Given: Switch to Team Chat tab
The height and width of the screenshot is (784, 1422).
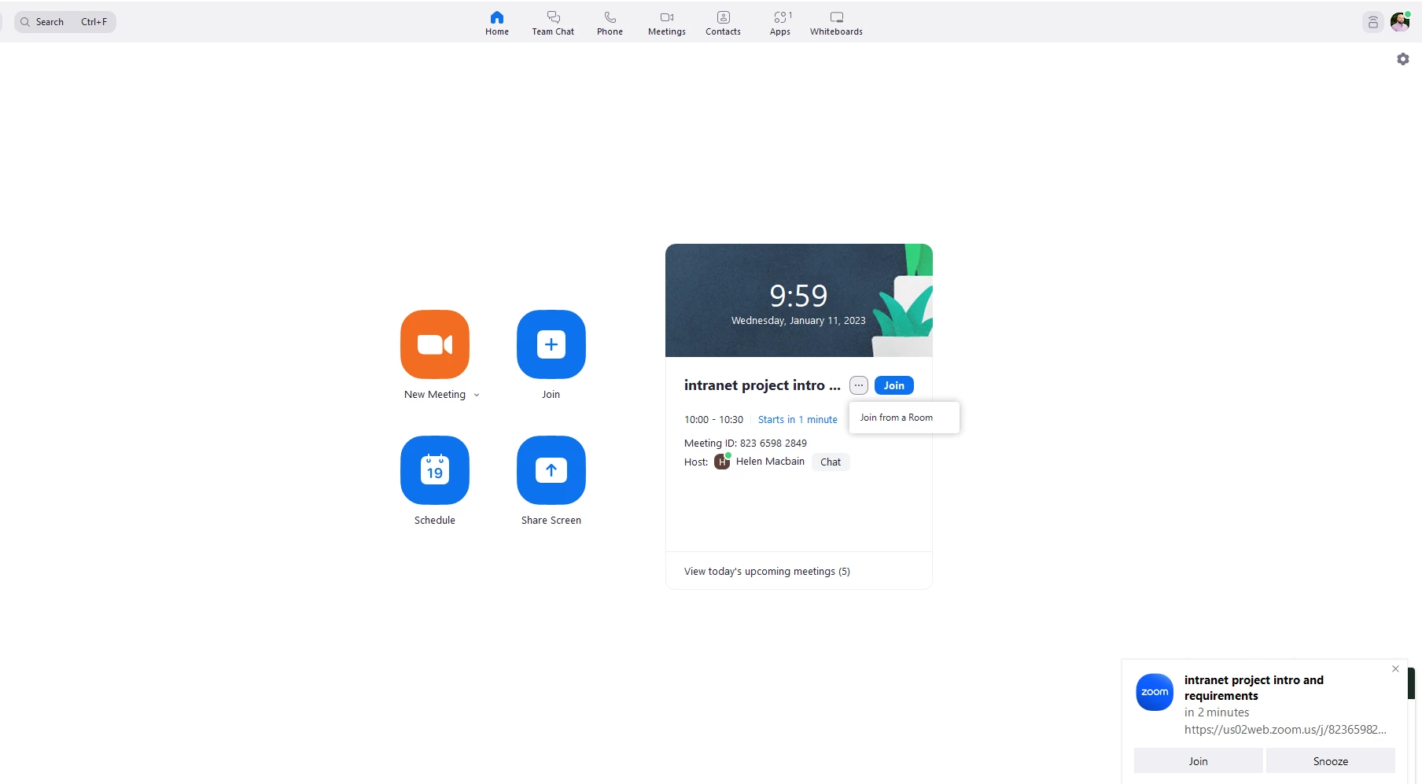Looking at the screenshot, I should pyautogui.click(x=553, y=23).
